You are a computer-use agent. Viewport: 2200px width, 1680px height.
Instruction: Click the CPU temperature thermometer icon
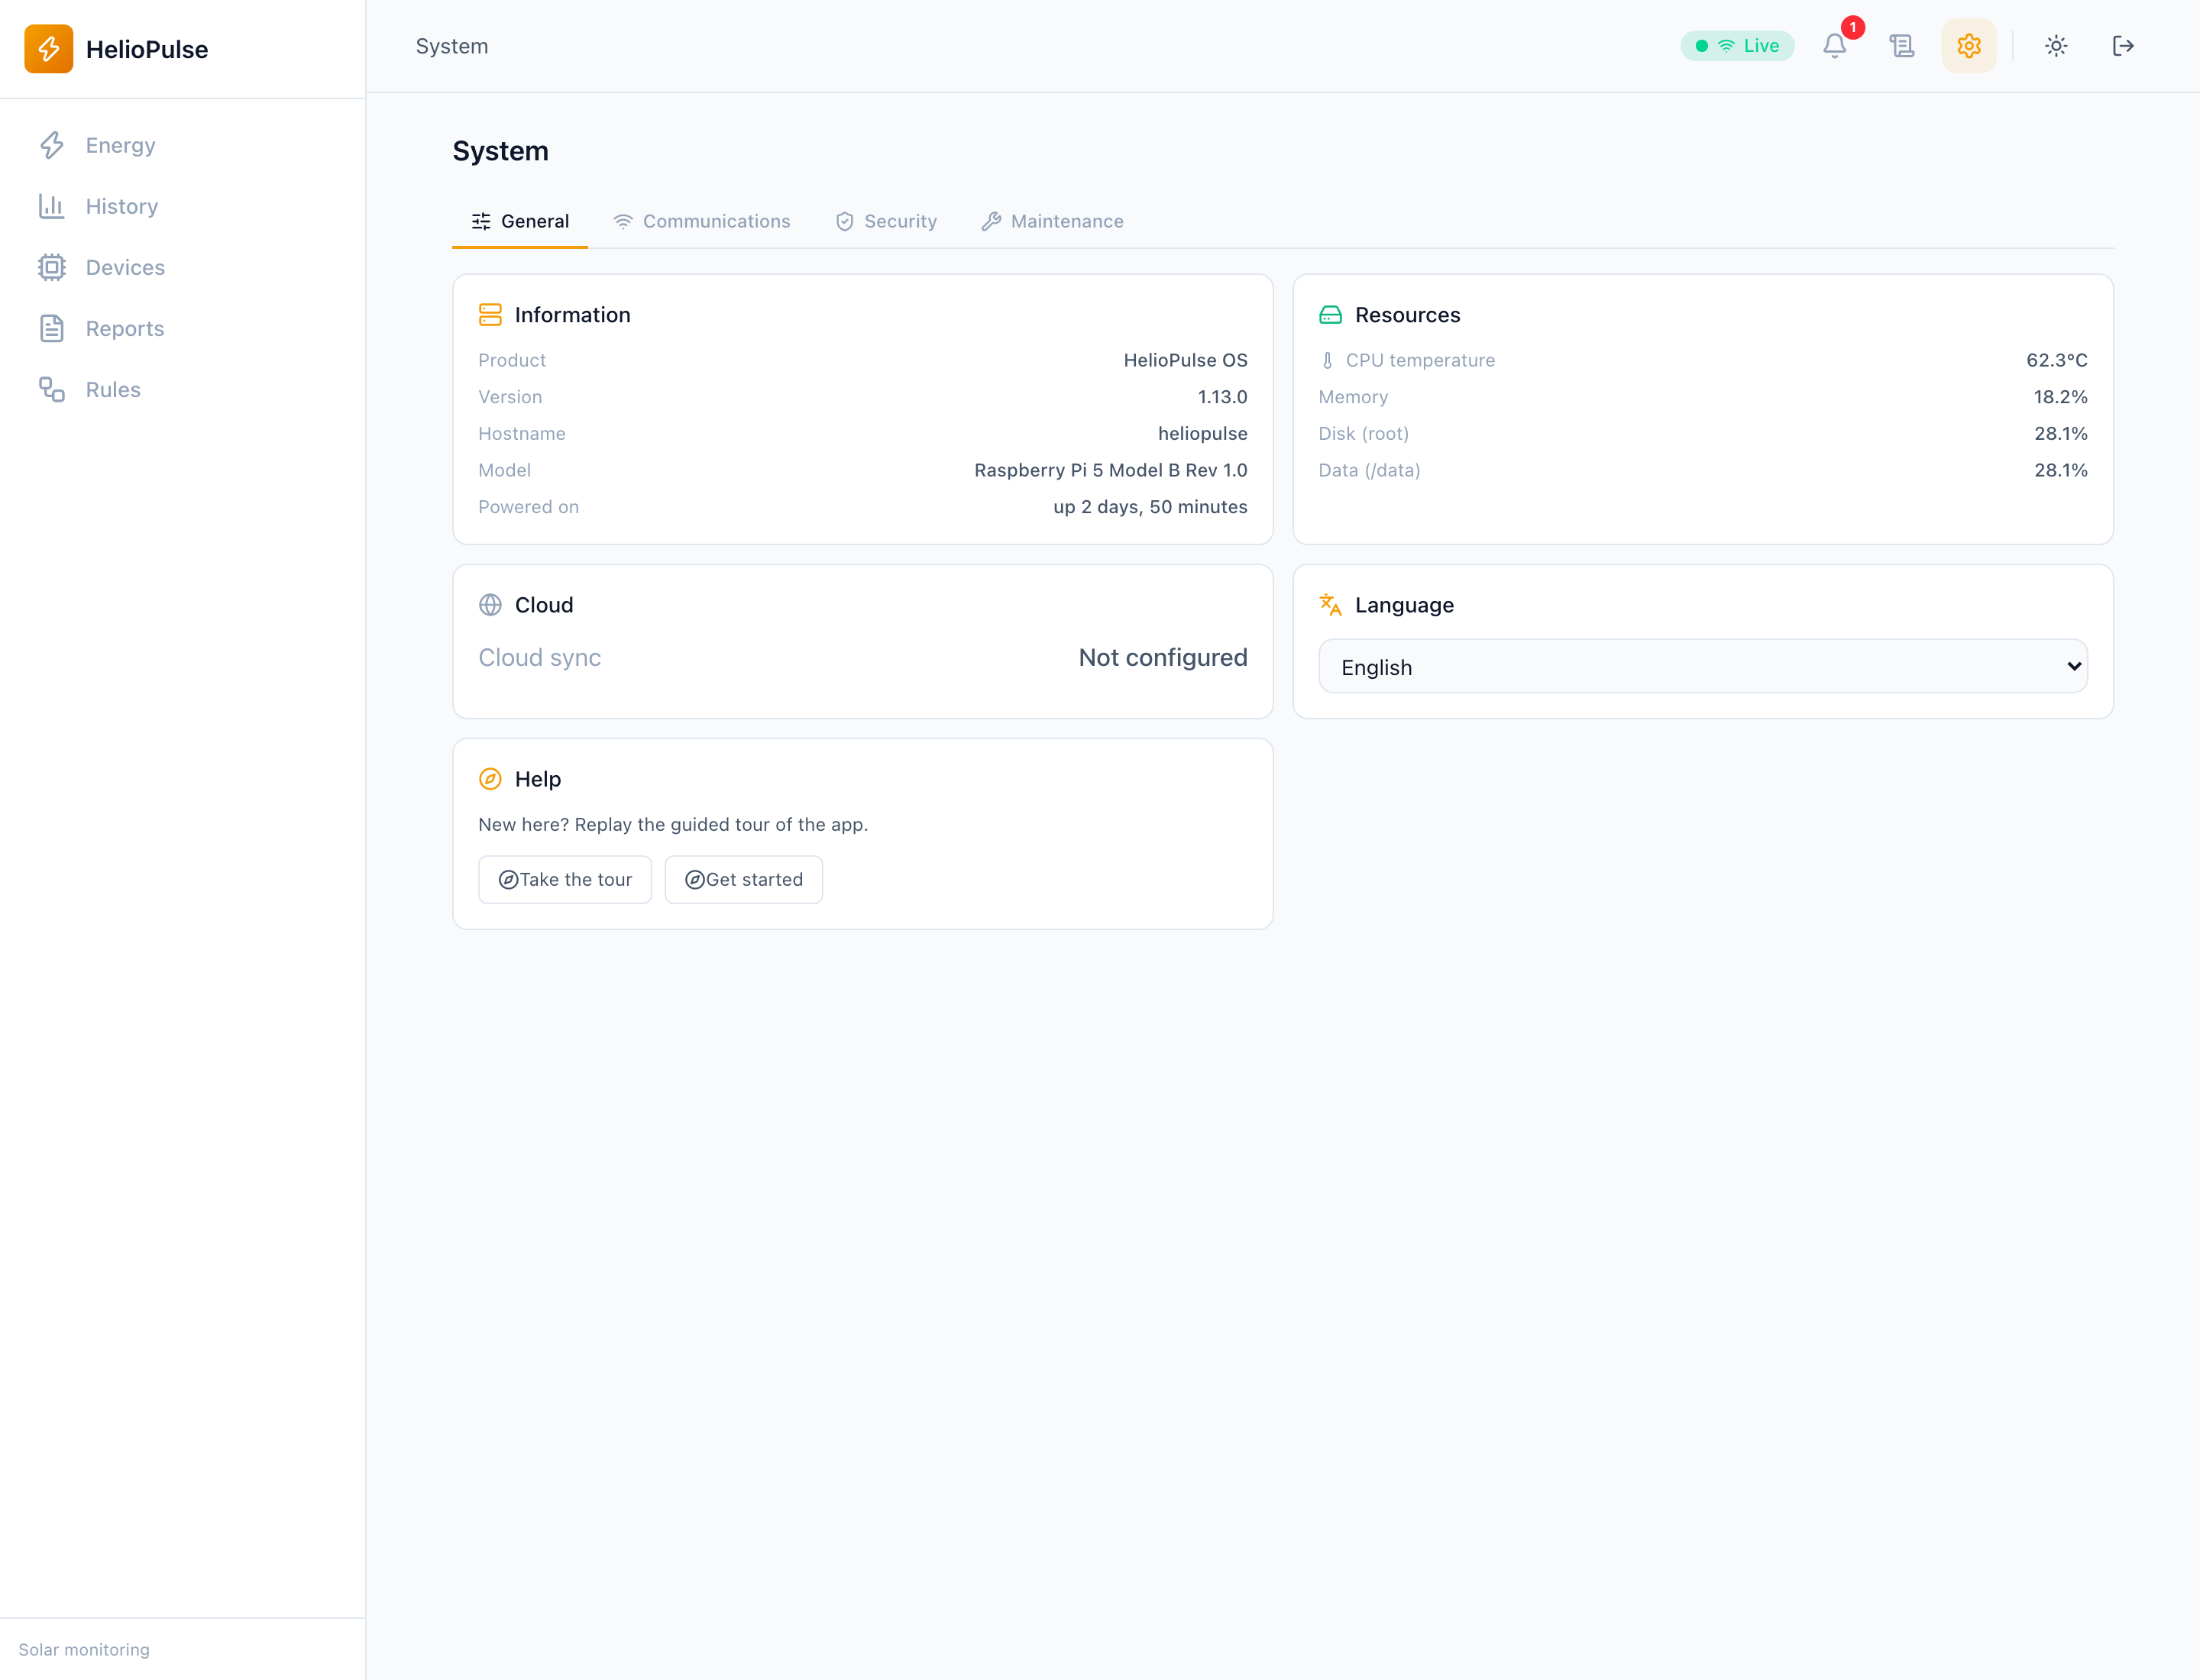pos(1327,361)
